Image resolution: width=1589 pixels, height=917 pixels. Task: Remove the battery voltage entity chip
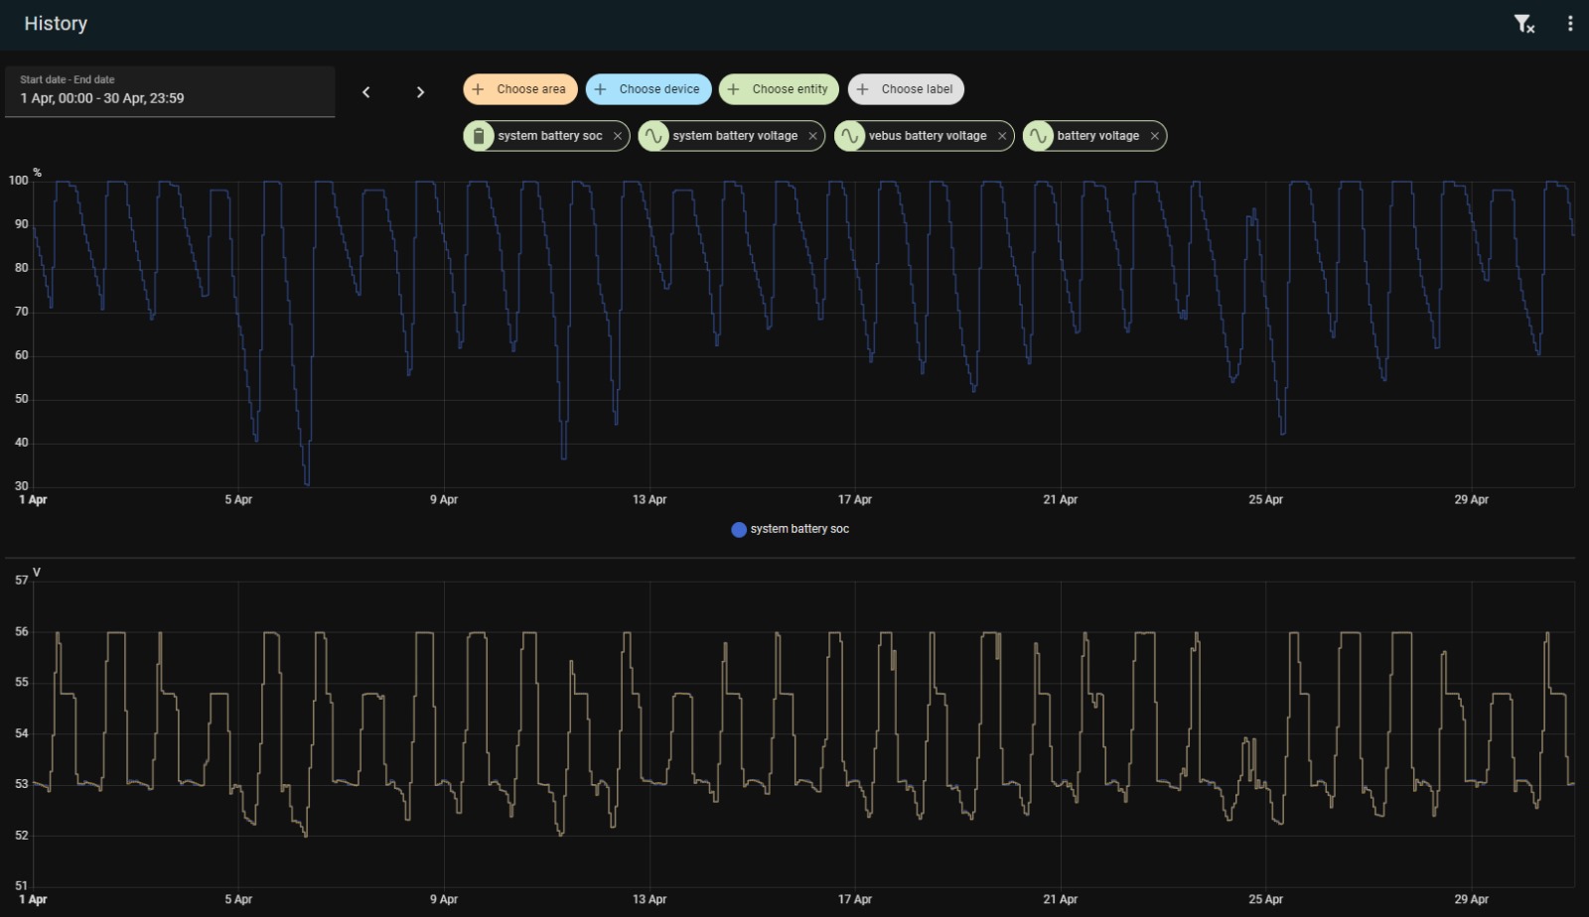(1154, 136)
